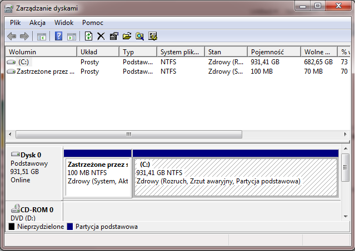Viewport: 355px width, 251px height.
Task: Sort by the Stan column header
Action: coord(226,52)
